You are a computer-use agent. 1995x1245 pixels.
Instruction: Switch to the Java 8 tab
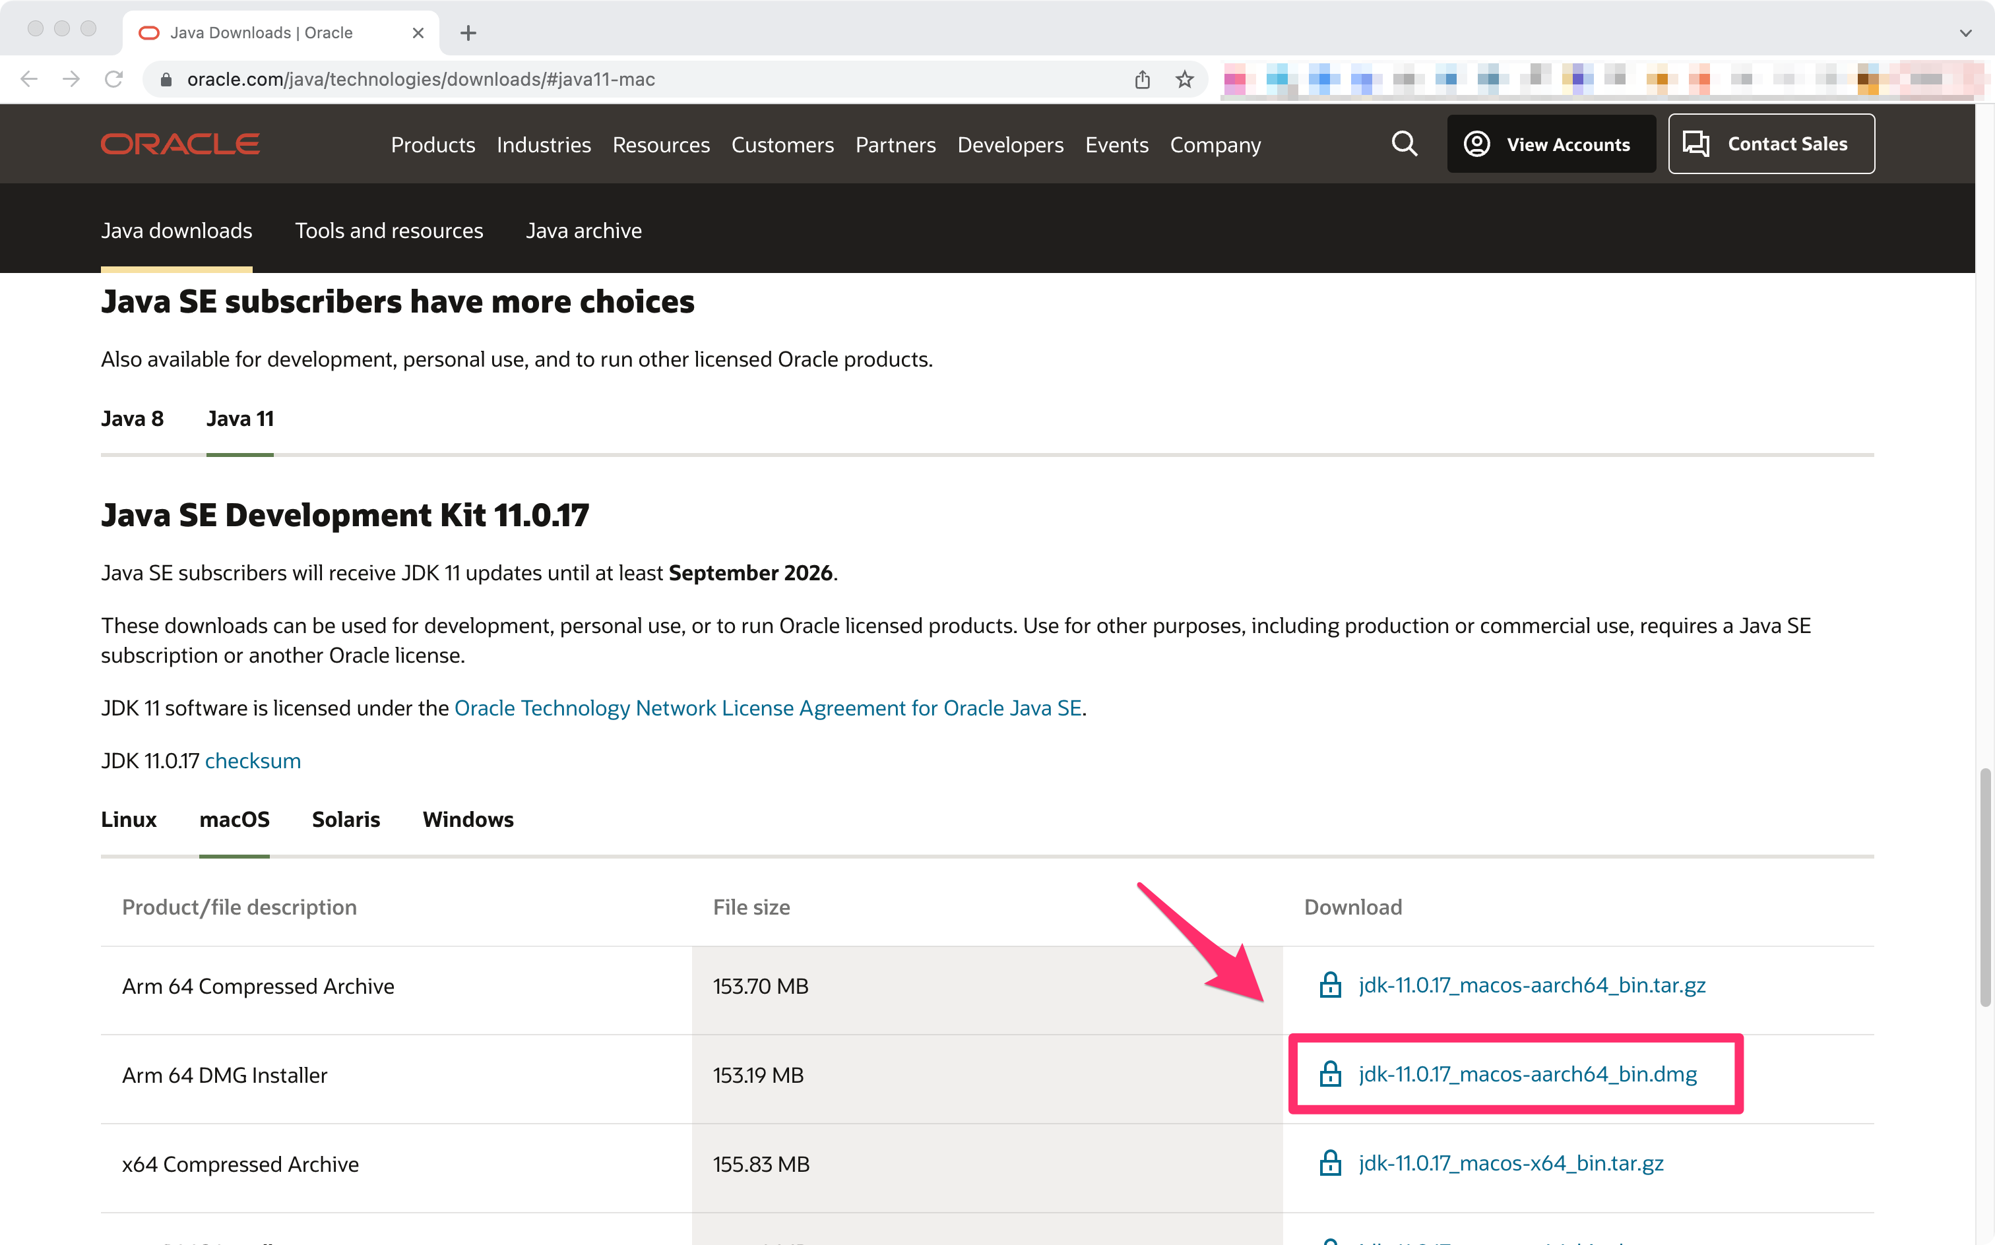pyautogui.click(x=132, y=418)
